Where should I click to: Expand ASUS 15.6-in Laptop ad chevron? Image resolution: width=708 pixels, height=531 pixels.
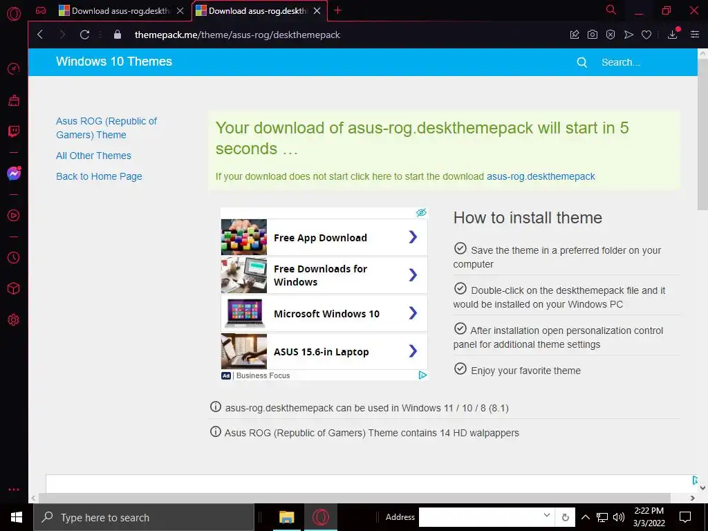click(x=413, y=351)
